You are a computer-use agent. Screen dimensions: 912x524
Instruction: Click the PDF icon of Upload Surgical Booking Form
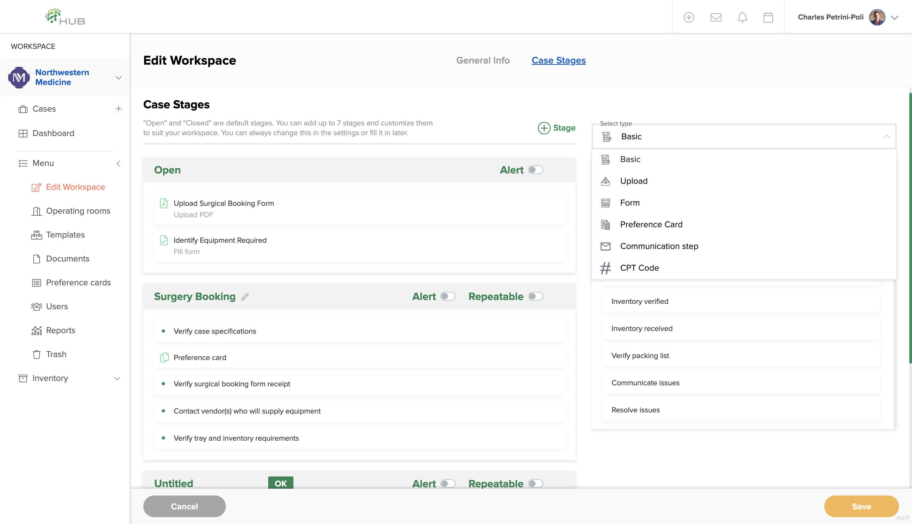pos(164,203)
